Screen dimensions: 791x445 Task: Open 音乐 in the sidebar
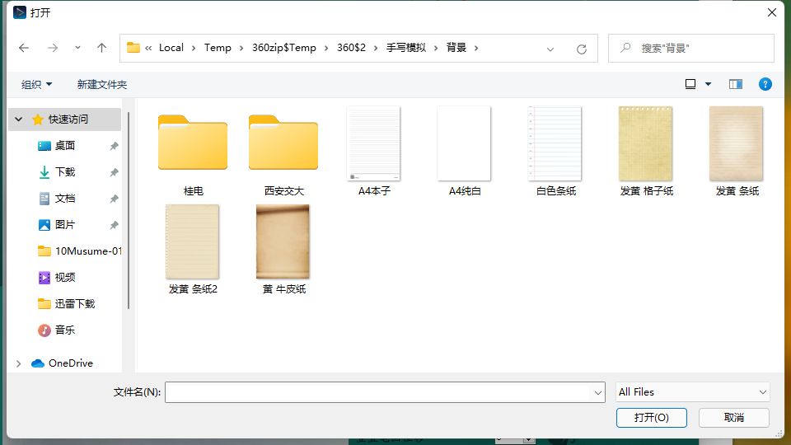point(65,330)
